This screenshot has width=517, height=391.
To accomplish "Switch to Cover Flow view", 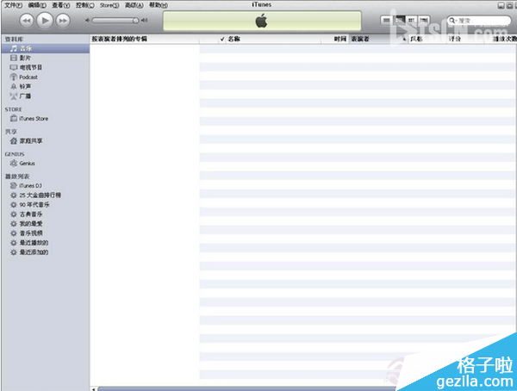I will [x=424, y=21].
